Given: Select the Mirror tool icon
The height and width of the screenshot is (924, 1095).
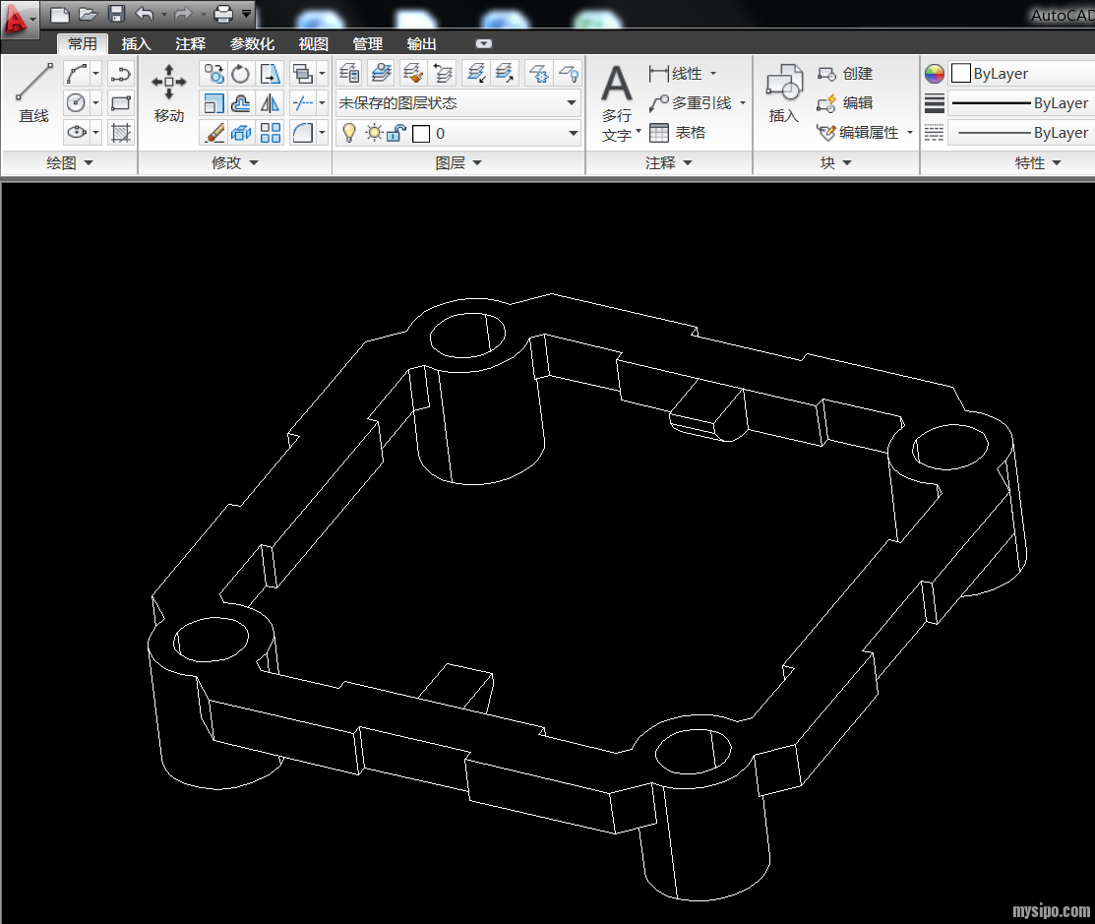Looking at the screenshot, I should [x=271, y=103].
